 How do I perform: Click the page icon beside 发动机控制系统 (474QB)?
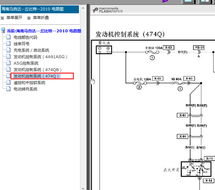(9, 69)
